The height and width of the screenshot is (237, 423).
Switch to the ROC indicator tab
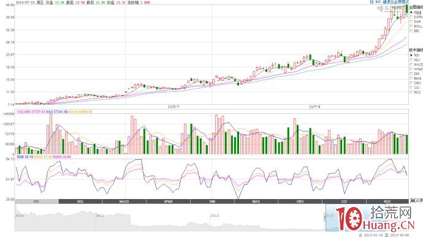click(387, 201)
